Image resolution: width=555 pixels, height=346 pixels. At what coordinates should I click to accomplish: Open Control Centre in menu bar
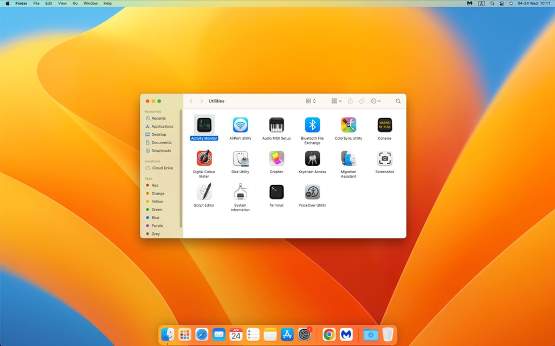[x=501, y=3]
